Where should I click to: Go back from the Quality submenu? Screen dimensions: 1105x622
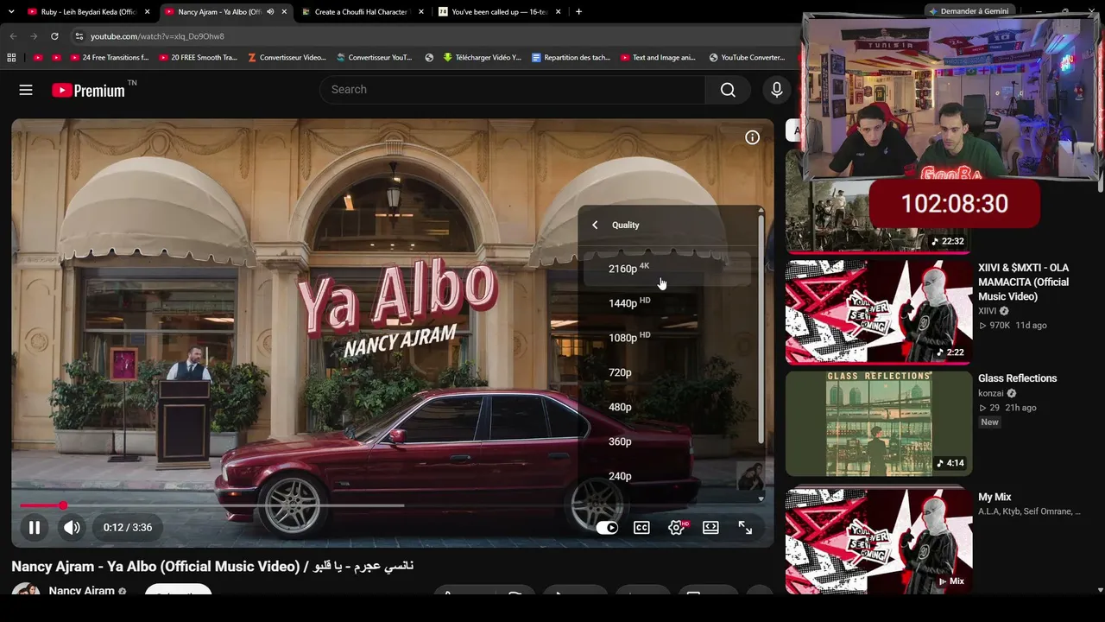point(595,225)
